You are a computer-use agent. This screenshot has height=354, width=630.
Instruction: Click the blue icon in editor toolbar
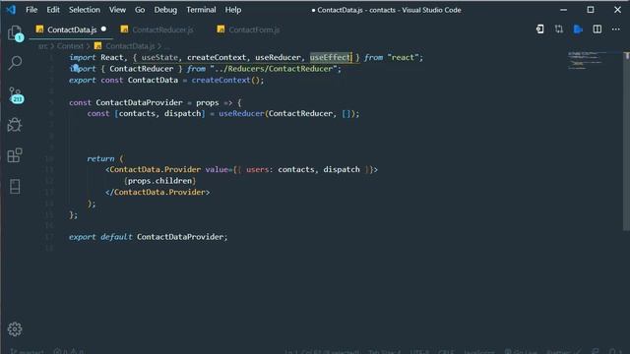pos(578,29)
